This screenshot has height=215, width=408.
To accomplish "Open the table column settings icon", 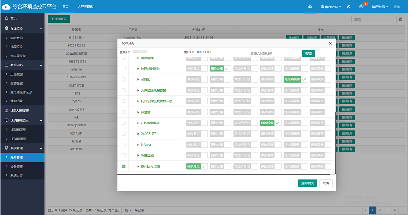I will (401, 19).
